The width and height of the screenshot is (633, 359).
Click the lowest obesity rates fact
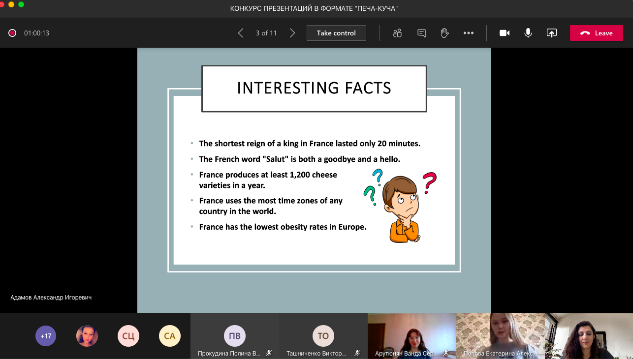point(283,227)
